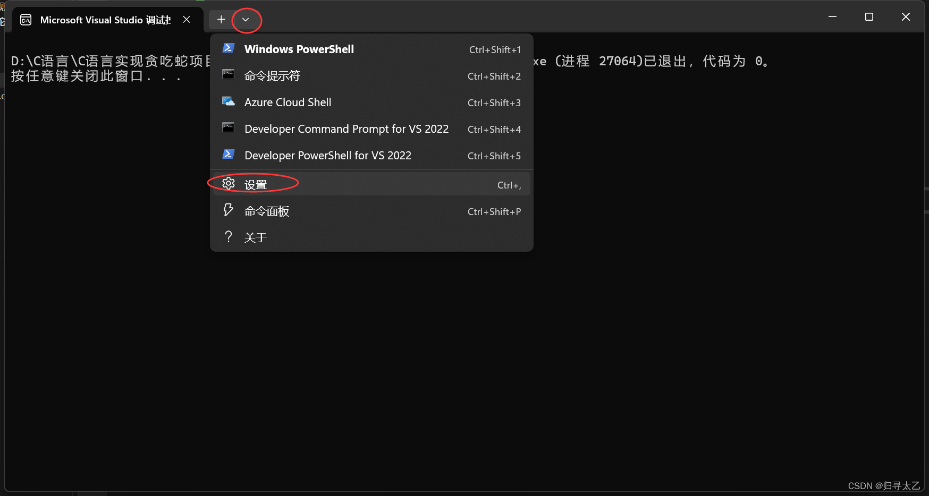Click the 设置 gear icon
Screen dimensions: 929x496
pos(229,183)
